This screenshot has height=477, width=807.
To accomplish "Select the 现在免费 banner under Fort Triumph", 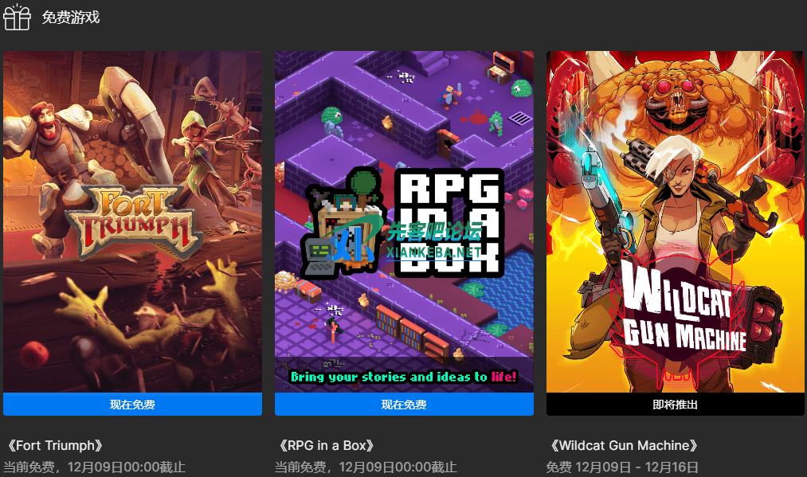I will (132, 404).
